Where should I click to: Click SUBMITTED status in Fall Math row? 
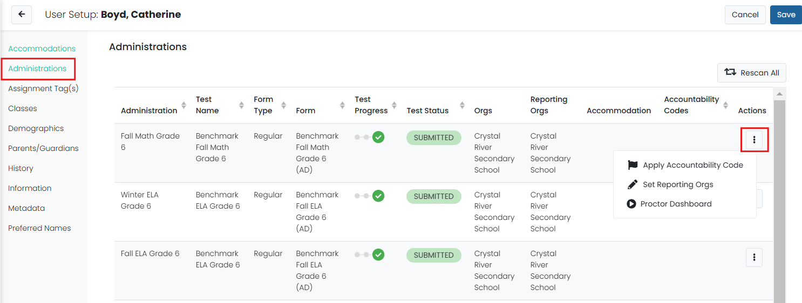(433, 137)
